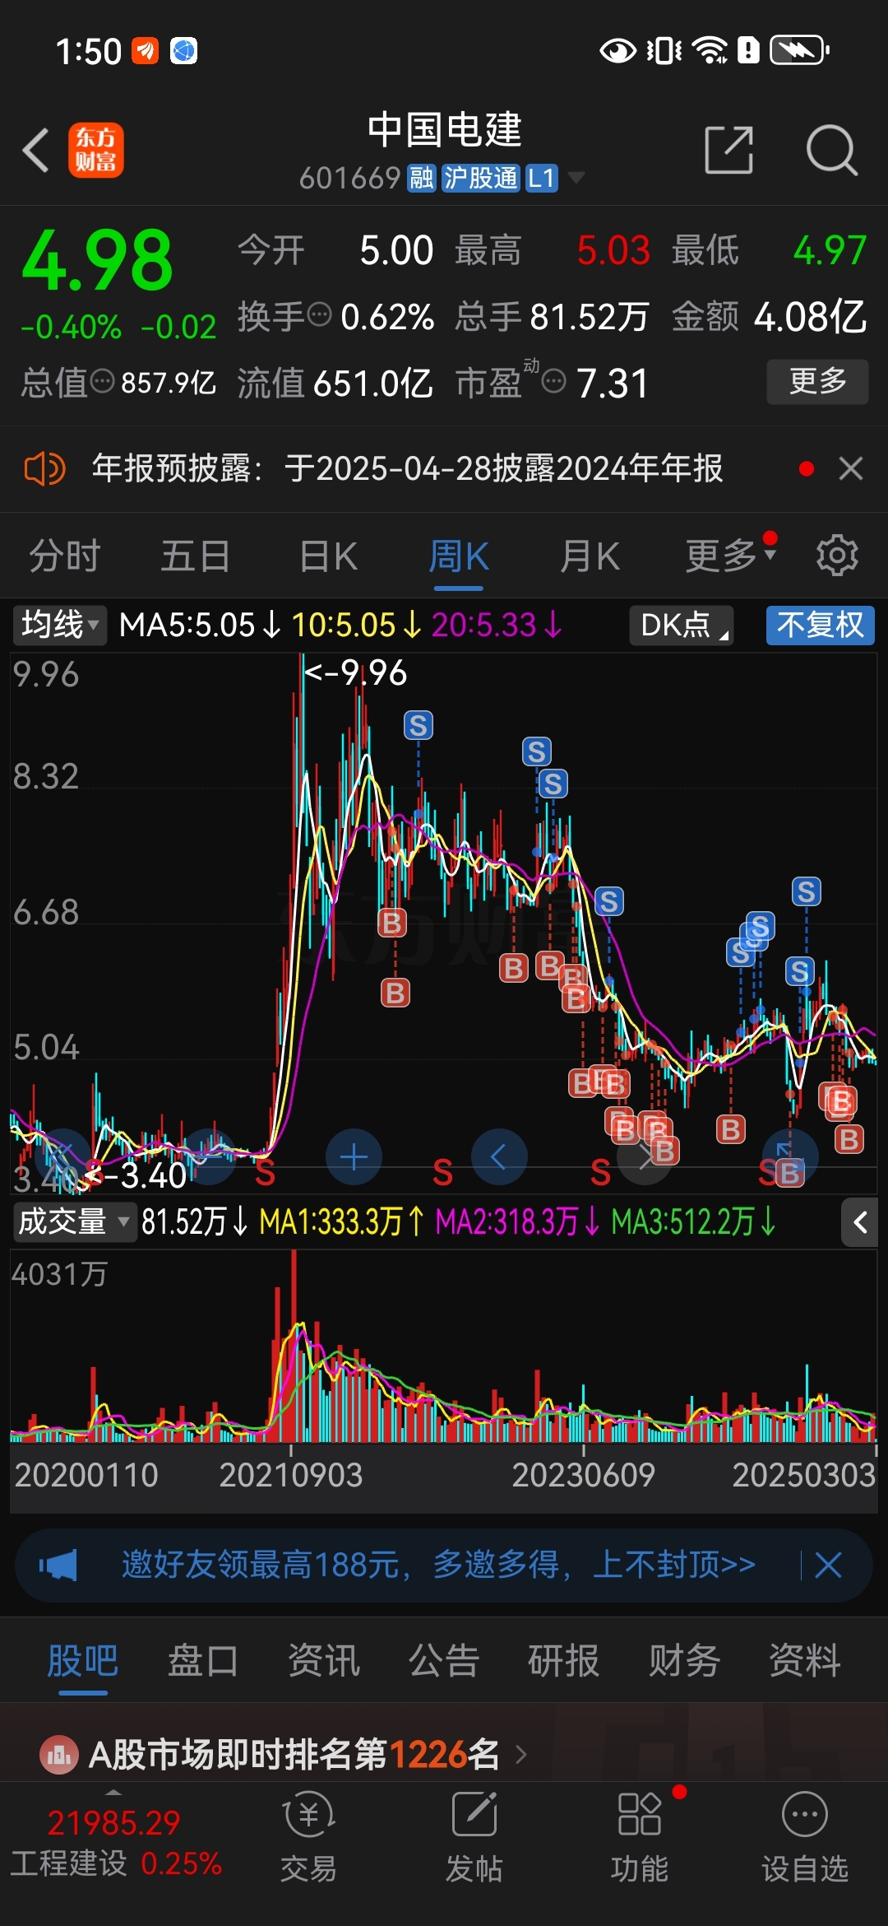This screenshot has width=888, height=1926.
Task: Tap the back arrow icon
Action: point(35,151)
